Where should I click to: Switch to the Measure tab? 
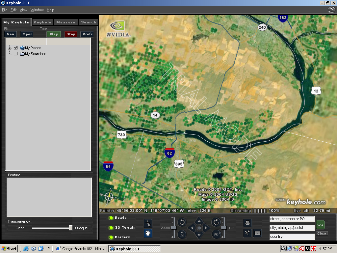point(66,22)
